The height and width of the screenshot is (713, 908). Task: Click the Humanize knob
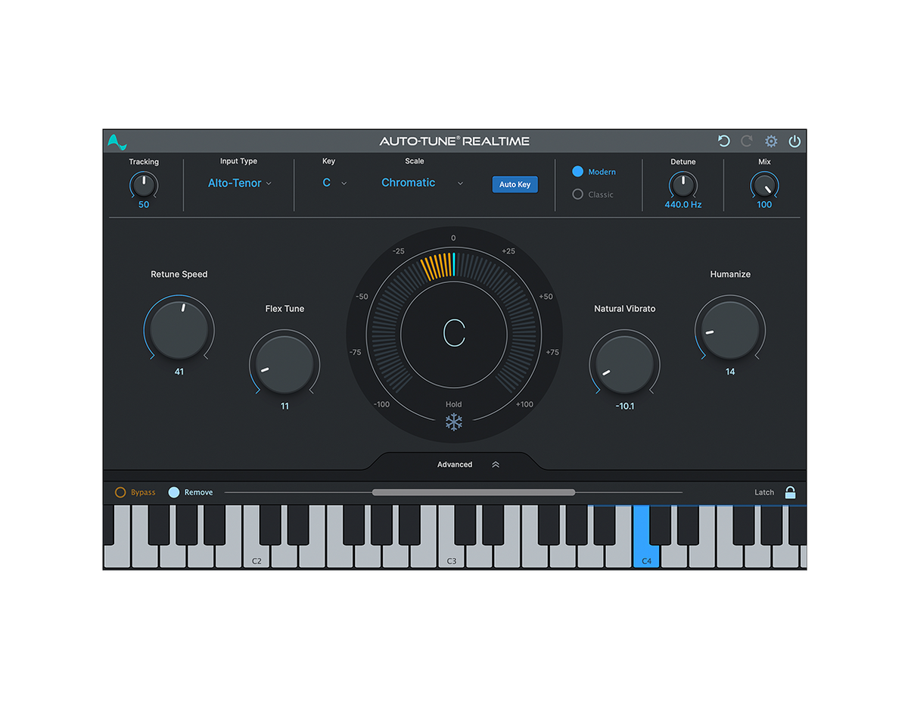click(x=730, y=331)
